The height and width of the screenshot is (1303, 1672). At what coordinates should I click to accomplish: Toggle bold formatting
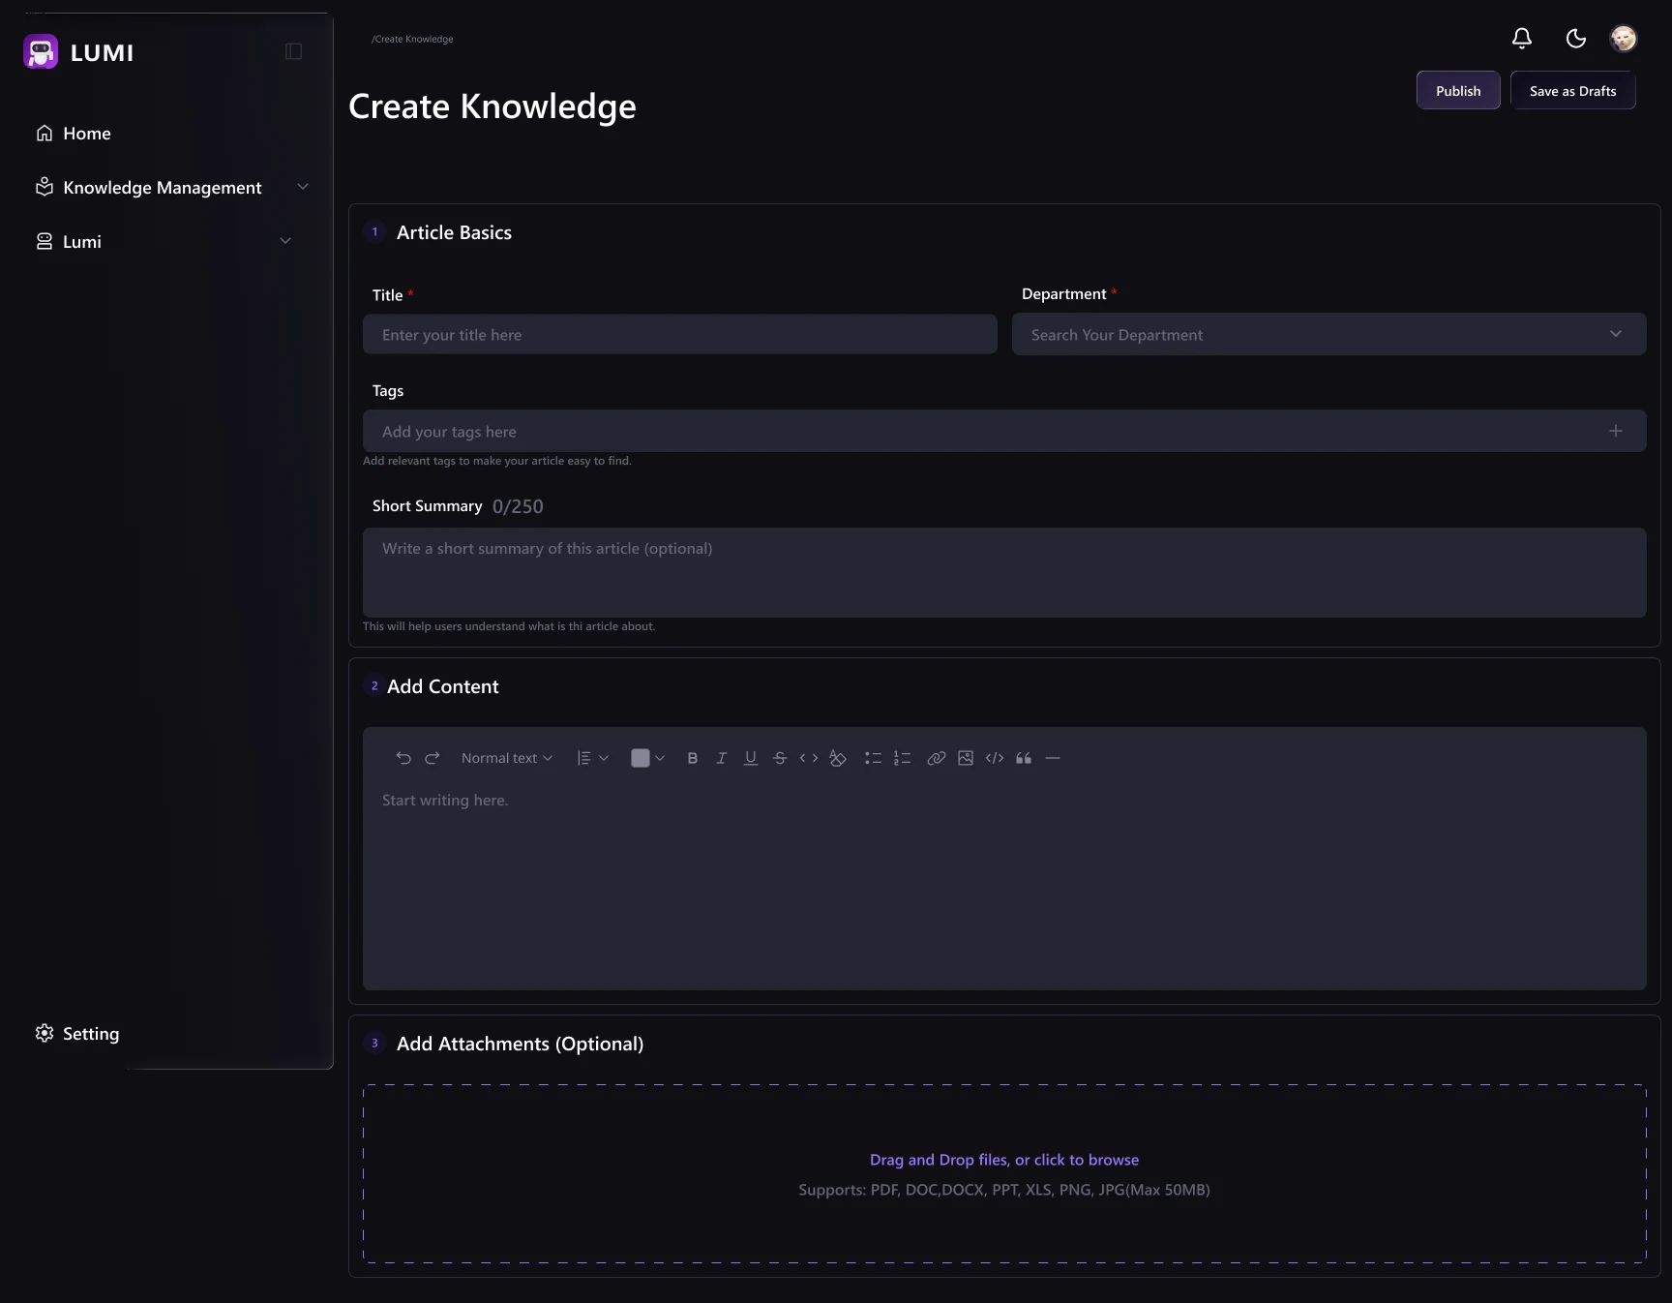coord(693,758)
